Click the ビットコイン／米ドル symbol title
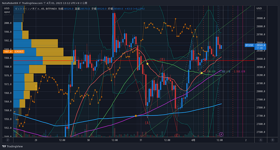 click(x=27, y=8)
